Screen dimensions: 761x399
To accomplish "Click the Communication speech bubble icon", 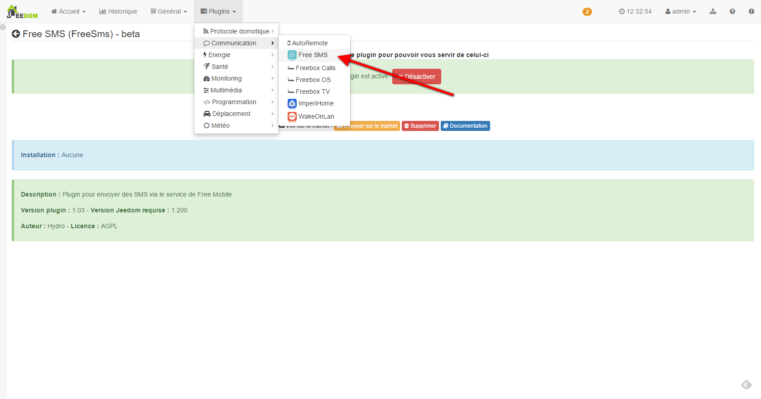I will tap(207, 43).
